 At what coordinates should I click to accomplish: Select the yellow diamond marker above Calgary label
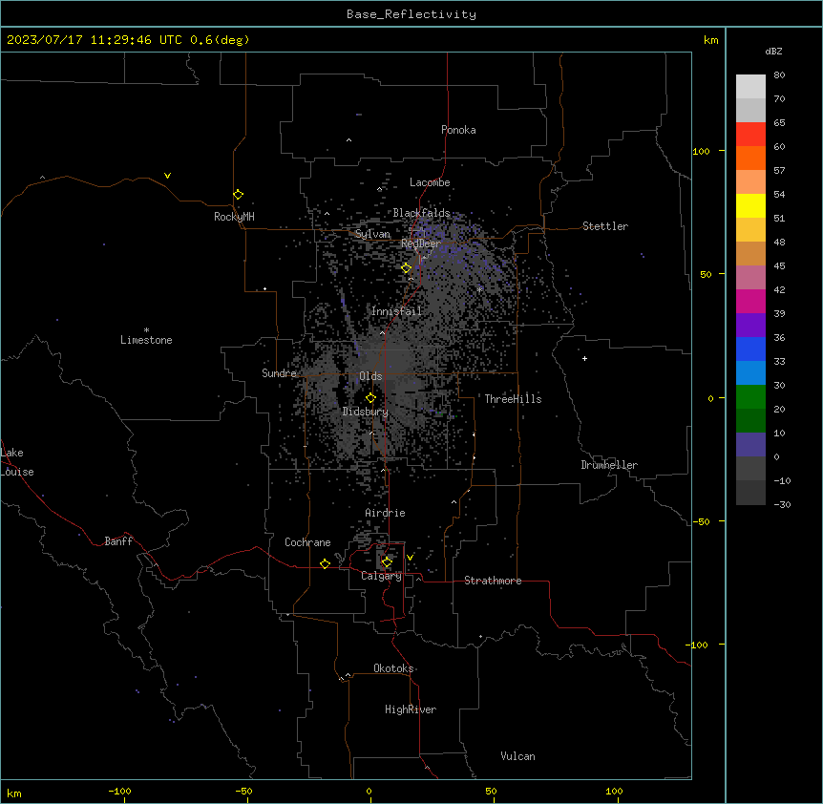tap(387, 562)
